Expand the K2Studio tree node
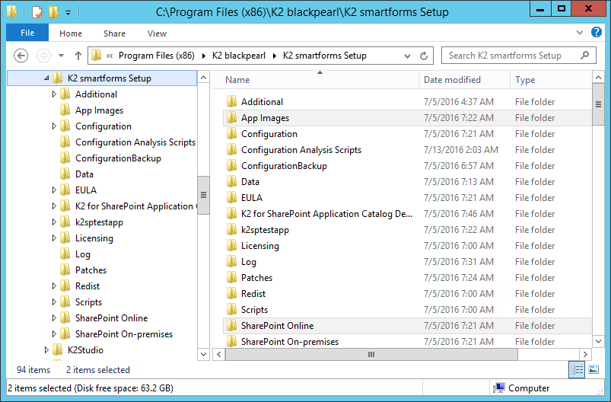611x402 pixels. point(46,349)
